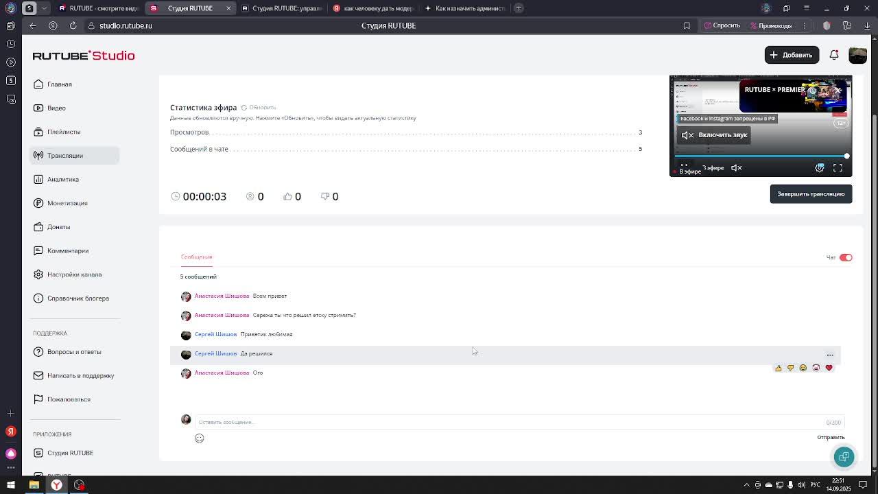This screenshot has width=878, height=494.
Task: Toggle the Чат switch
Action: 846,257
